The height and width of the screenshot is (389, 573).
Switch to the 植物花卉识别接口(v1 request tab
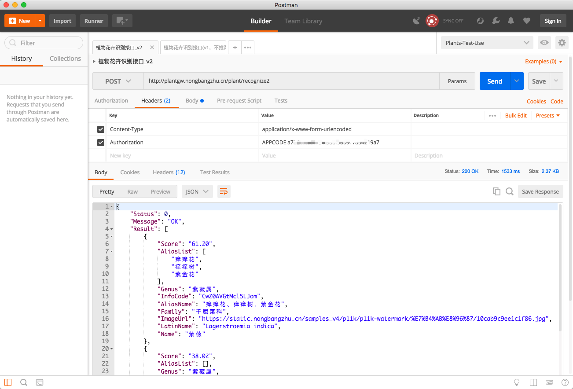point(193,48)
